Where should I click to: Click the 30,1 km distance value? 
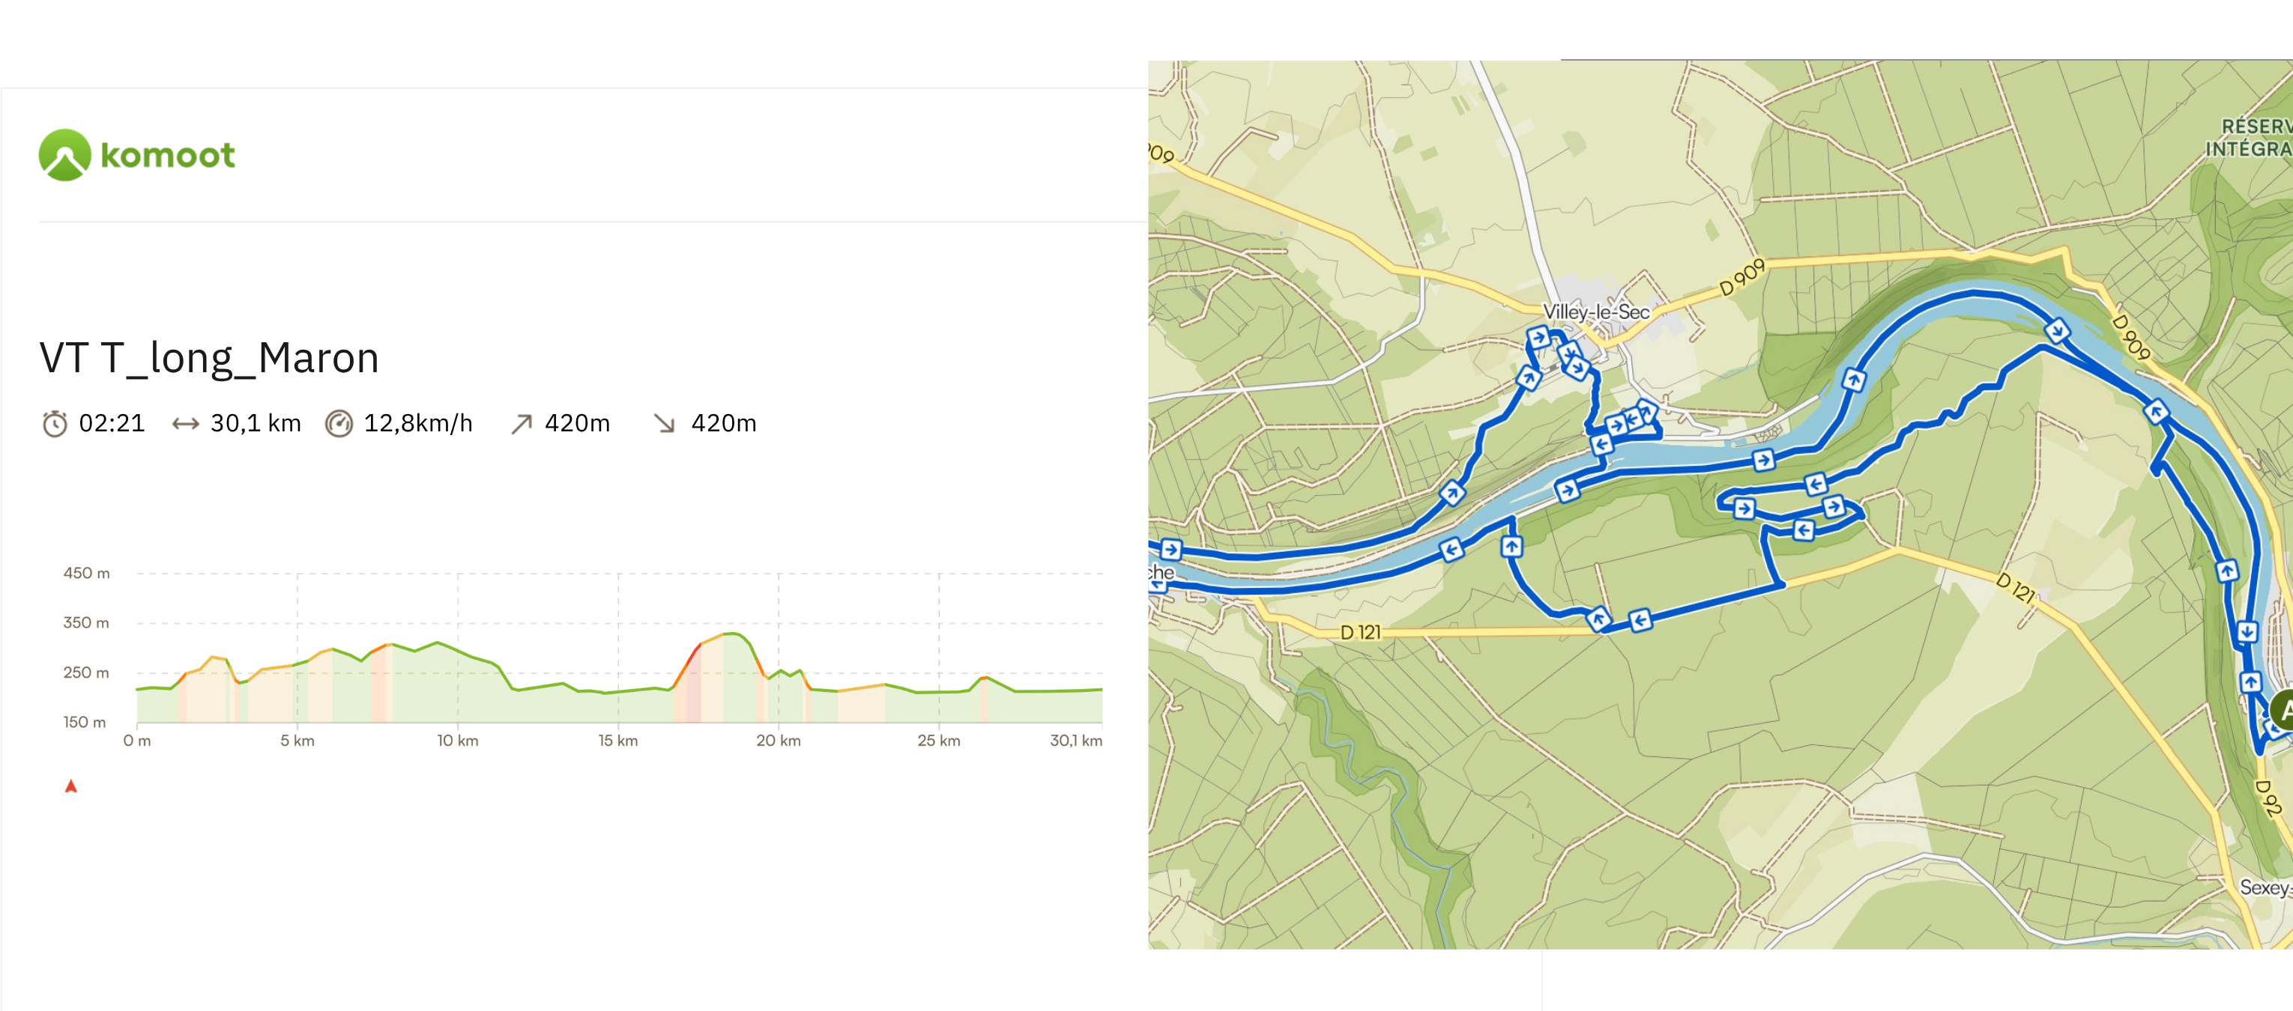(x=256, y=424)
